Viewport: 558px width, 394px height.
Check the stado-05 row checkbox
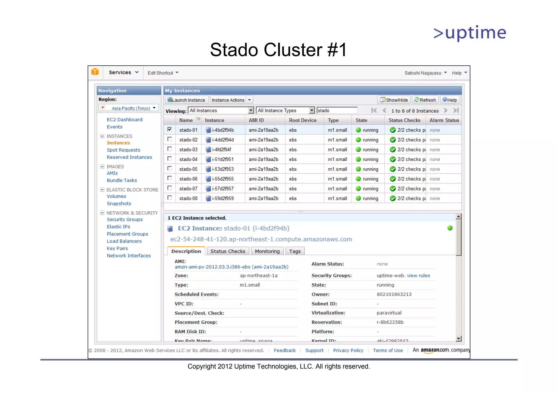(169, 168)
